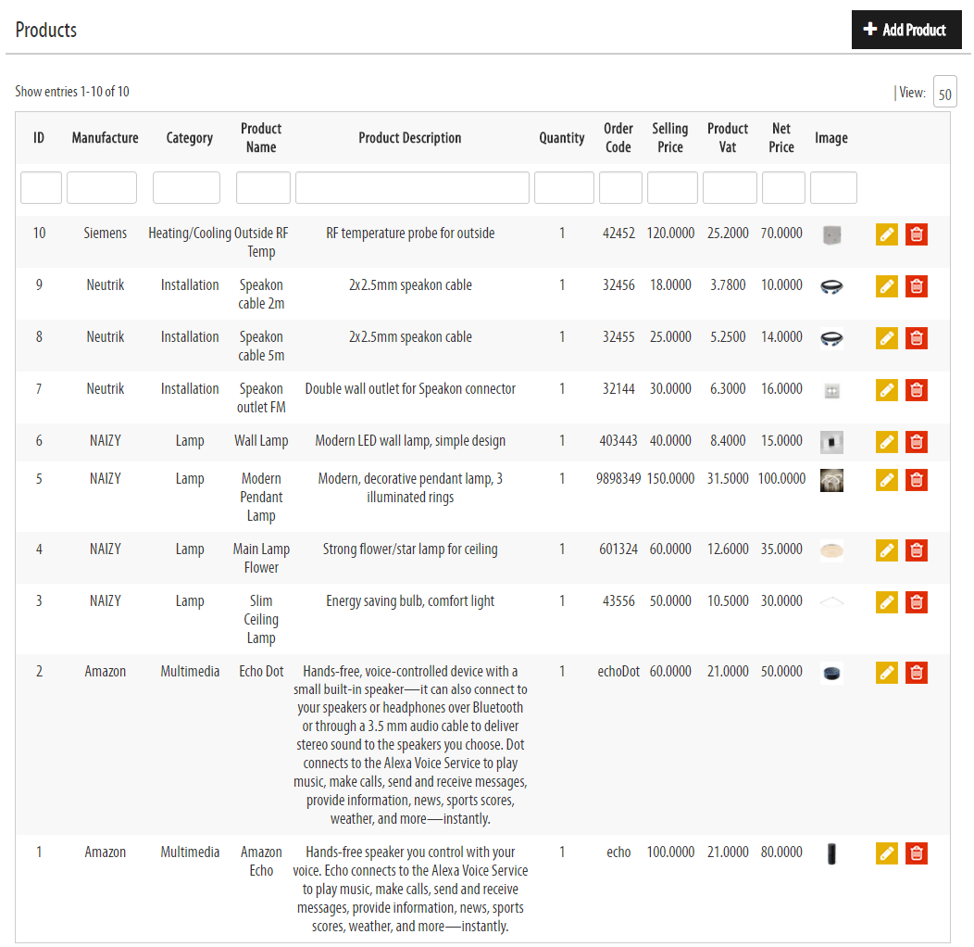Click the edit pencil for Siemens Outside RF Temp
Image resolution: width=974 pixels, height=947 pixels.
click(887, 234)
